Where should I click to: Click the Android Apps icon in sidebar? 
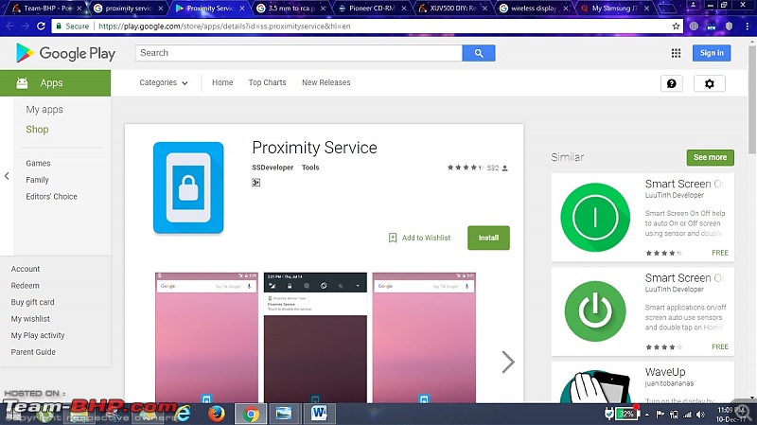tap(22, 83)
